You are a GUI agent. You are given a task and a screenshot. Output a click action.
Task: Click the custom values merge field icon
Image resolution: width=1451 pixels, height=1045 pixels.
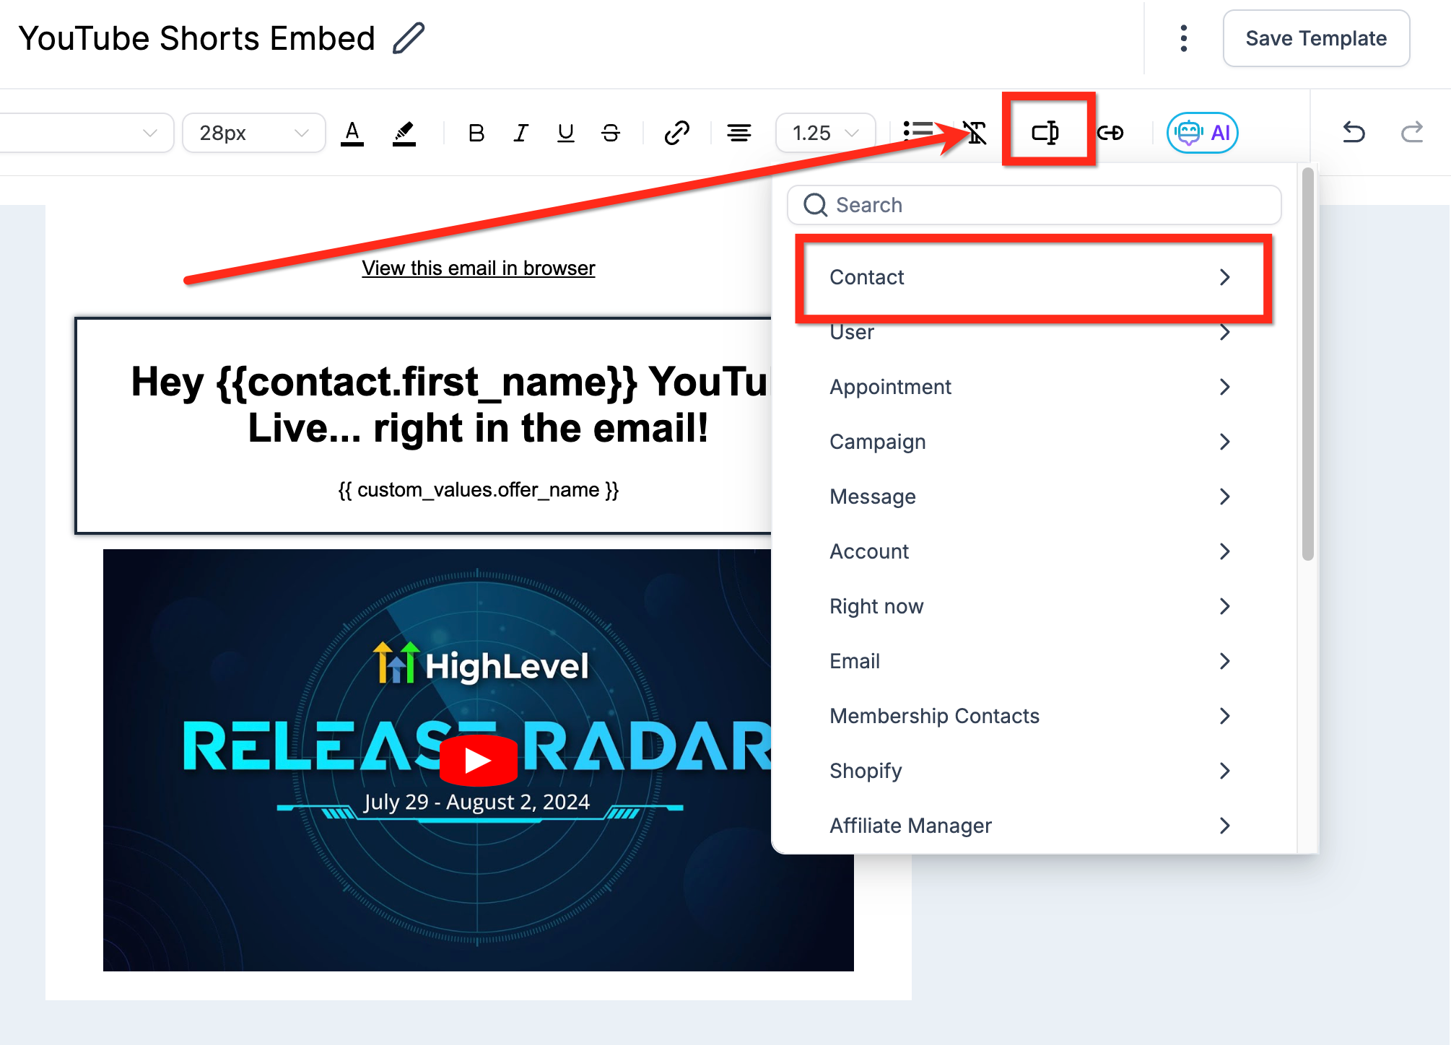tap(1045, 132)
